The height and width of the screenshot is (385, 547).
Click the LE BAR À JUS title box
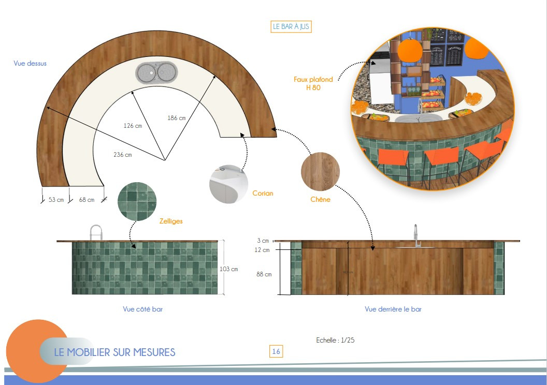click(291, 26)
